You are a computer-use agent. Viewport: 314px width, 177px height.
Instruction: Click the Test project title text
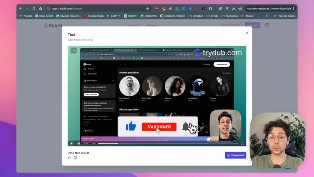[71, 34]
